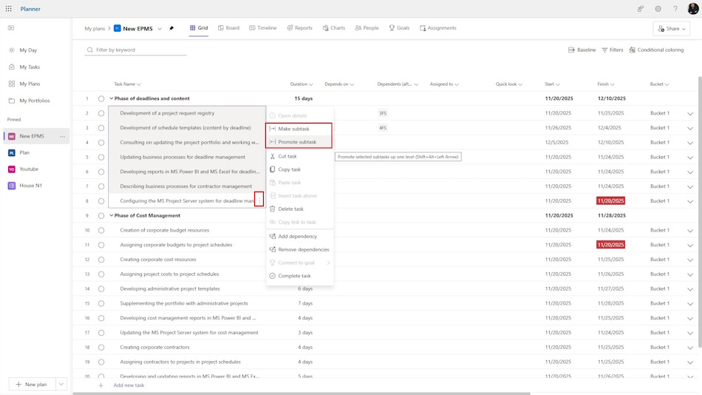Collapse Phase of Cost Management group

coord(112,215)
